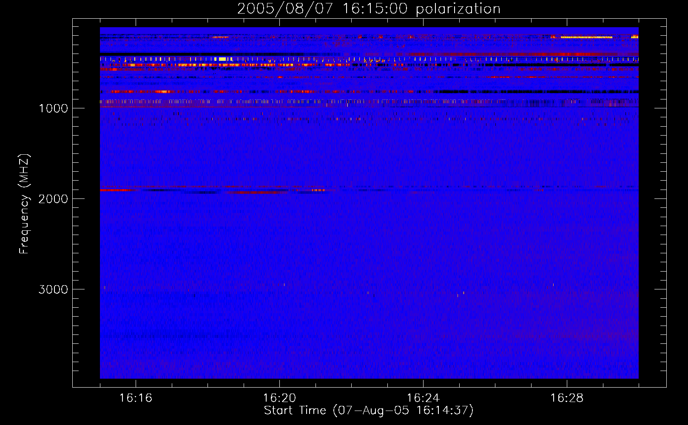Click the '3000' frequency tick label
This screenshot has width=688, height=425.
53,289
